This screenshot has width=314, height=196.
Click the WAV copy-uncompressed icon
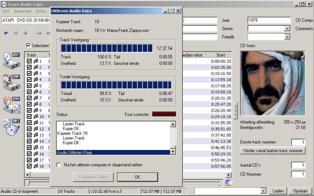(x=11, y=59)
